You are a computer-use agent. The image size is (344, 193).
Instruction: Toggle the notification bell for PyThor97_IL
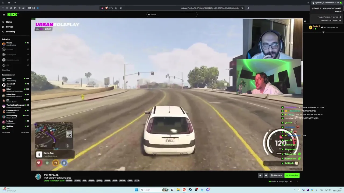pos(260,176)
